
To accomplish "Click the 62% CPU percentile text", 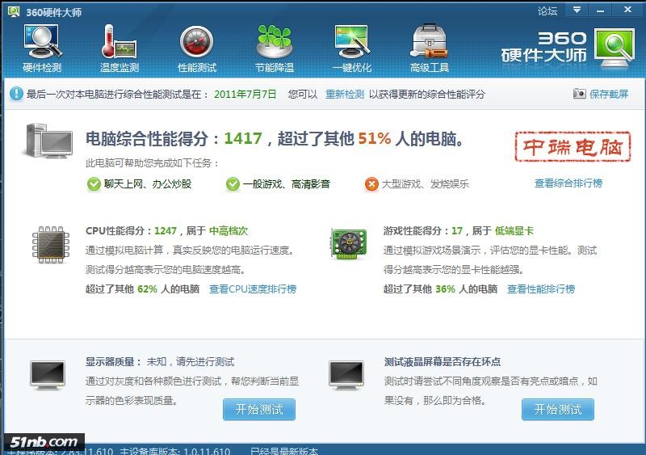I will [147, 289].
